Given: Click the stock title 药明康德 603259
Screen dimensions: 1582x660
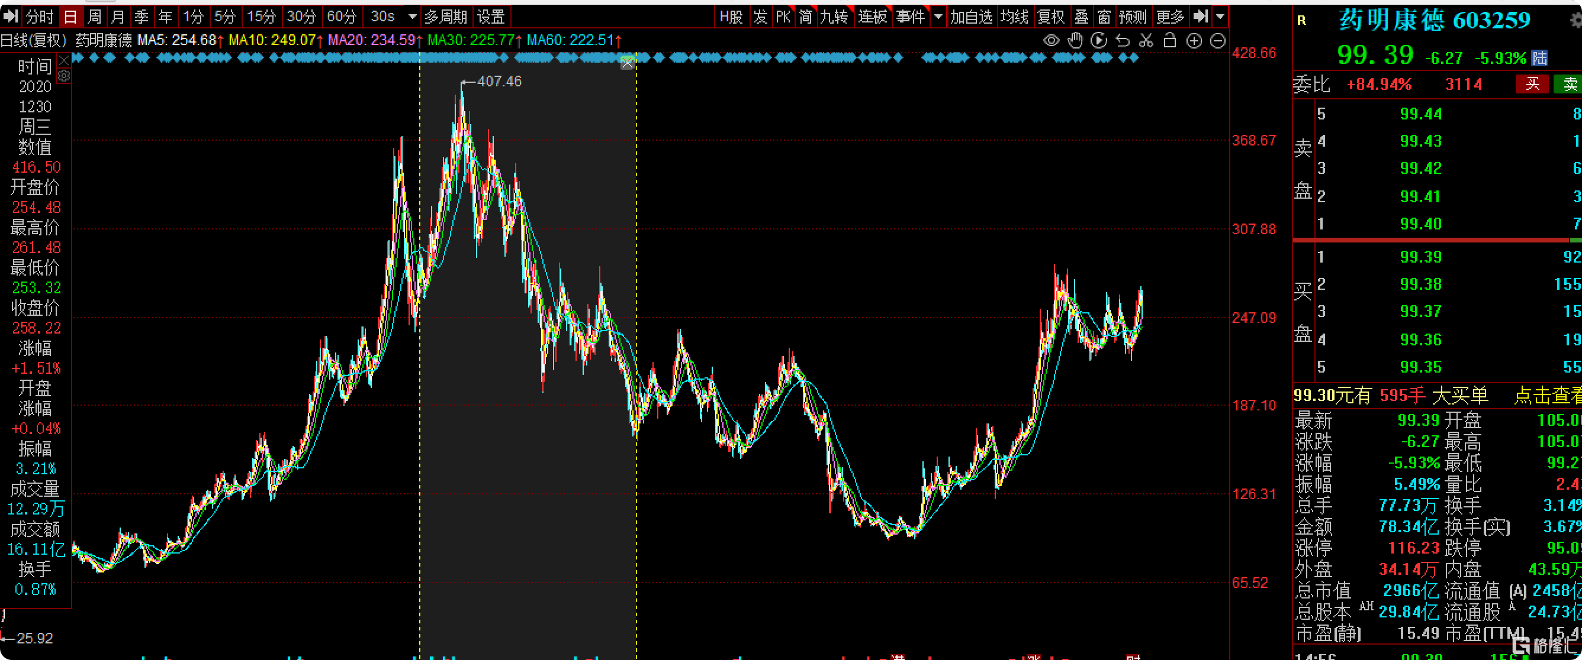Looking at the screenshot, I should [1435, 21].
